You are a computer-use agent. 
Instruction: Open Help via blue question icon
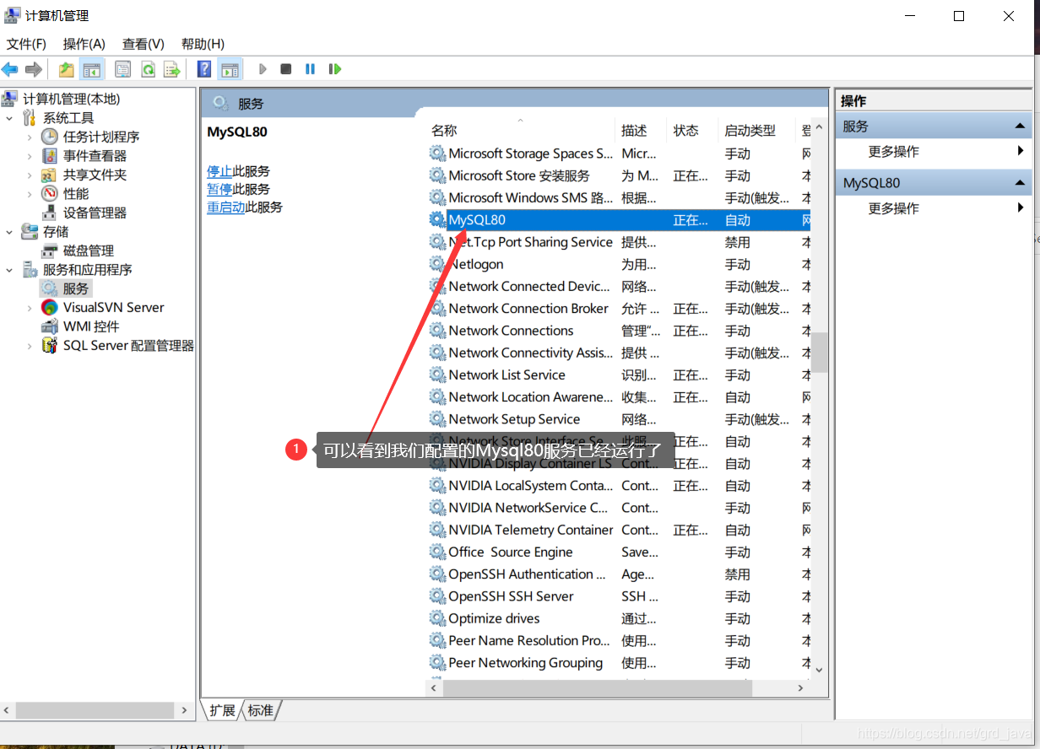204,69
